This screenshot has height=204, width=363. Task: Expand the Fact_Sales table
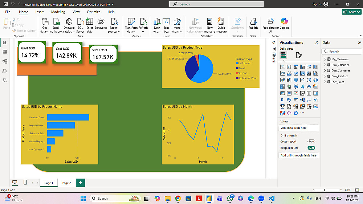[x=325, y=82]
